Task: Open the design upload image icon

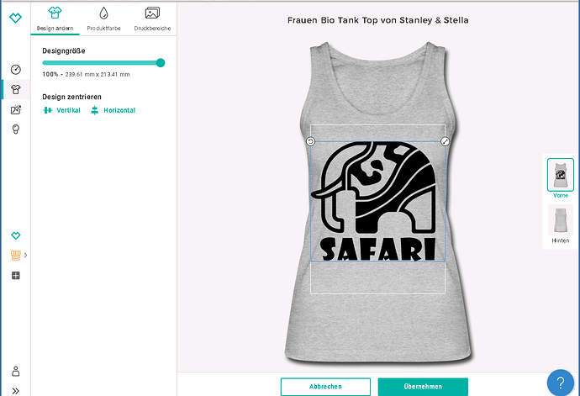Action: (15, 109)
